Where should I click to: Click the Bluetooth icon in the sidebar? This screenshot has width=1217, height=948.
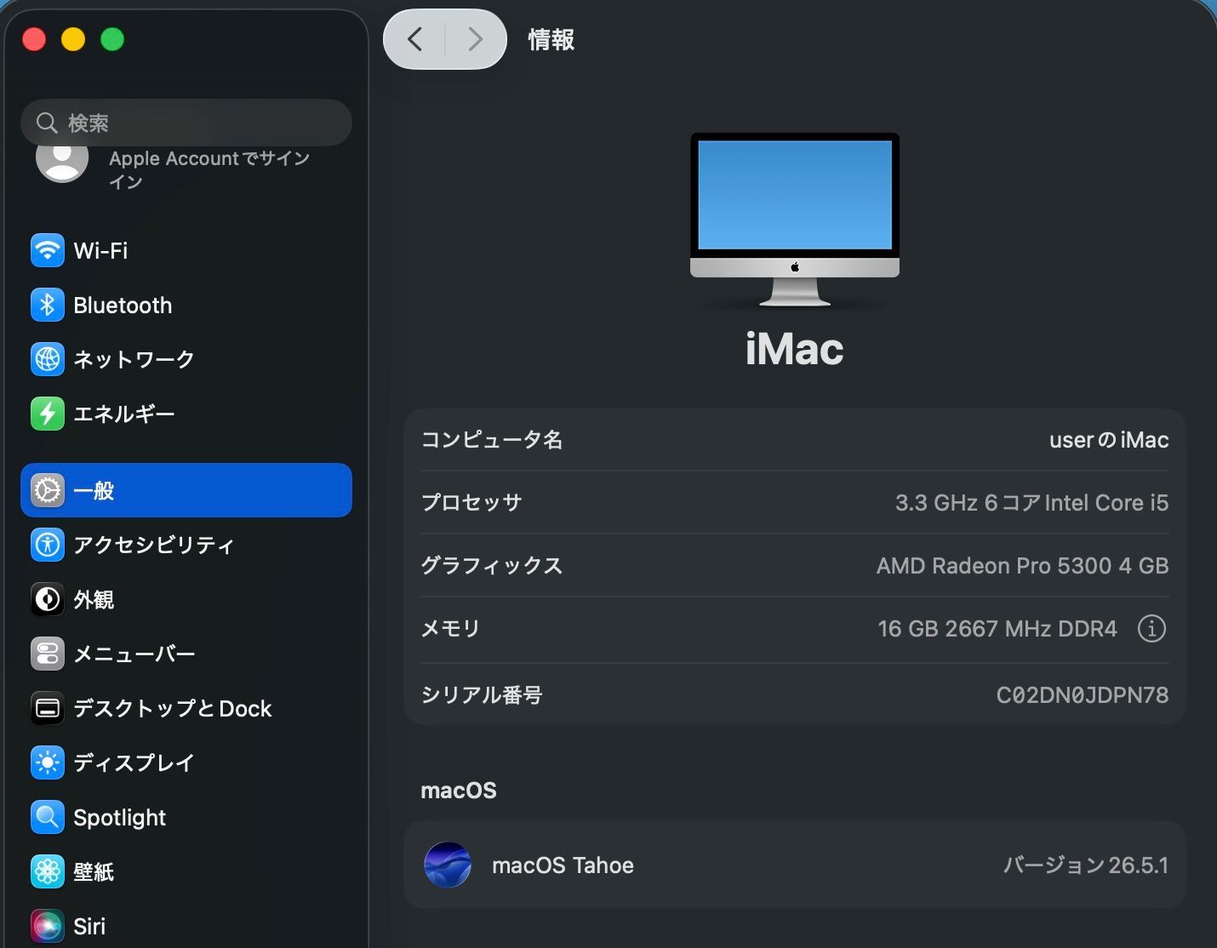pyautogui.click(x=48, y=305)
